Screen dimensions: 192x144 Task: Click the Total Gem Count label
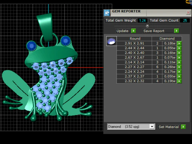click(x=164, y=20)
